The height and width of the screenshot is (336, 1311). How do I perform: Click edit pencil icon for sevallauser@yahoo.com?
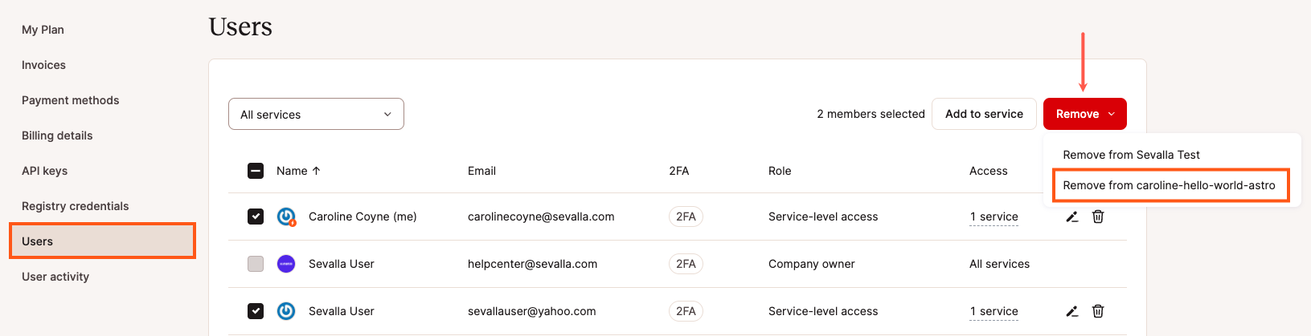click(x=1071, y=311)
